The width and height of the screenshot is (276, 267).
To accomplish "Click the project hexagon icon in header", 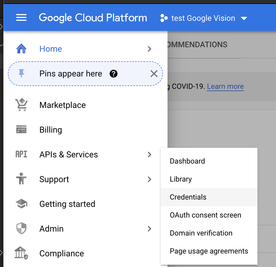I will pyautogui.click(x=164, y=18).
